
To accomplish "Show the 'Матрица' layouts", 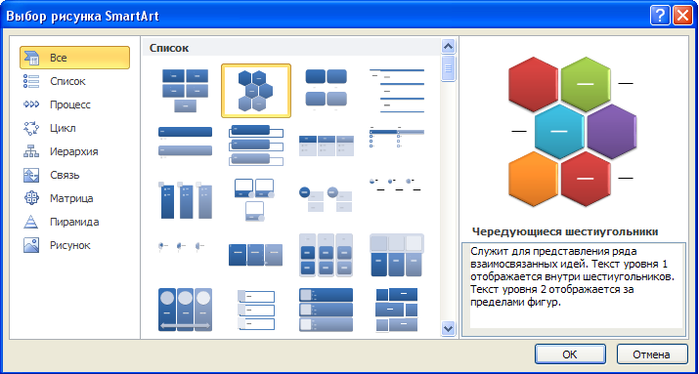I will pos(74,198).
